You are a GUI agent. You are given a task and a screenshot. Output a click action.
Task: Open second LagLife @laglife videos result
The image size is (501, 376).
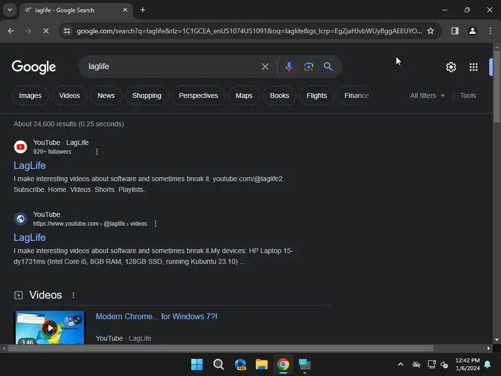[x=30, y=237]
